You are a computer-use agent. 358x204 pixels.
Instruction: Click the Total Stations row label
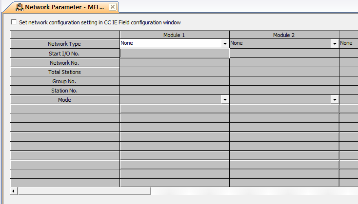[x=64, y=72]
